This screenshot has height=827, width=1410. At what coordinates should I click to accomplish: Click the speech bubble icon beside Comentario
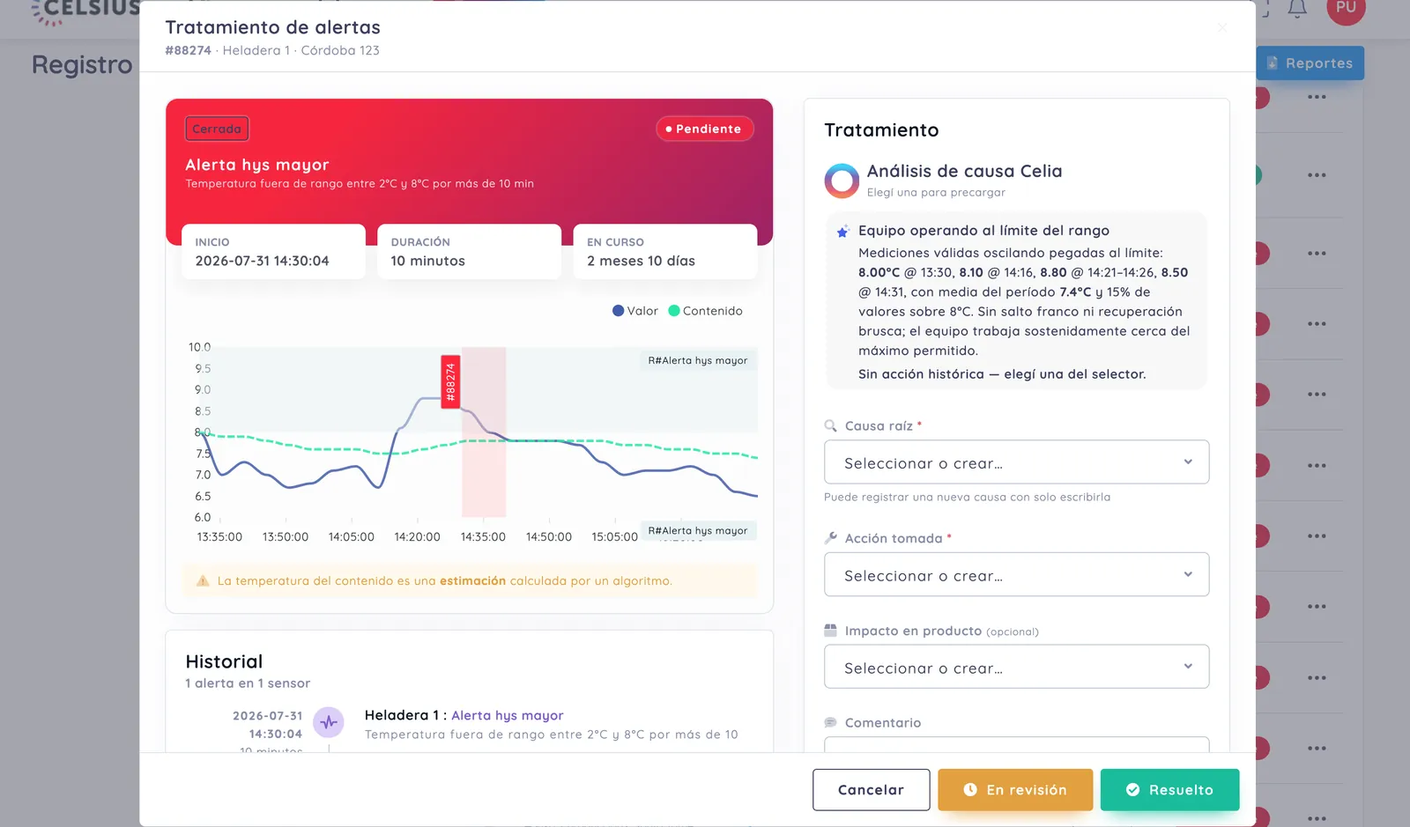[x=830, y=722]
